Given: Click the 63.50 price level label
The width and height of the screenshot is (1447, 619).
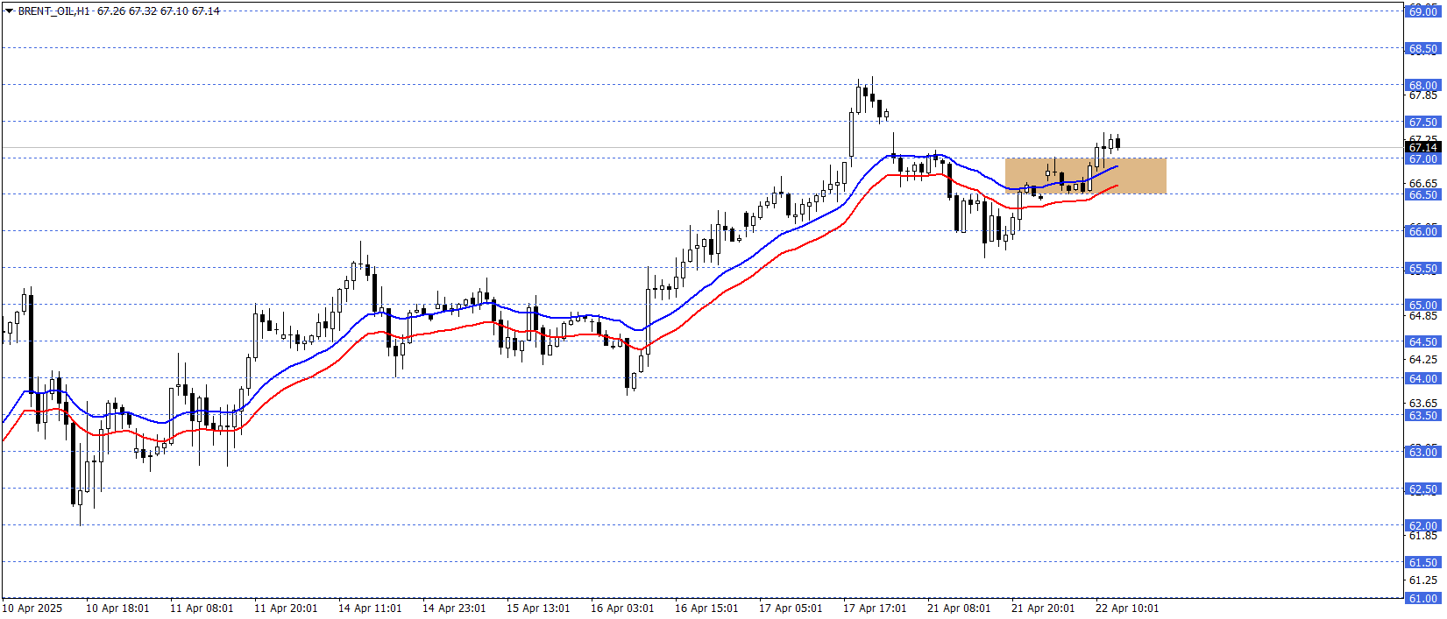Looking at the screenshot, I should tap(1423, 415).
